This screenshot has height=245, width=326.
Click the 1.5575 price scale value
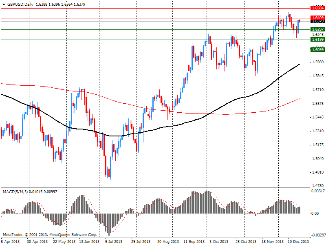point(318,104)
